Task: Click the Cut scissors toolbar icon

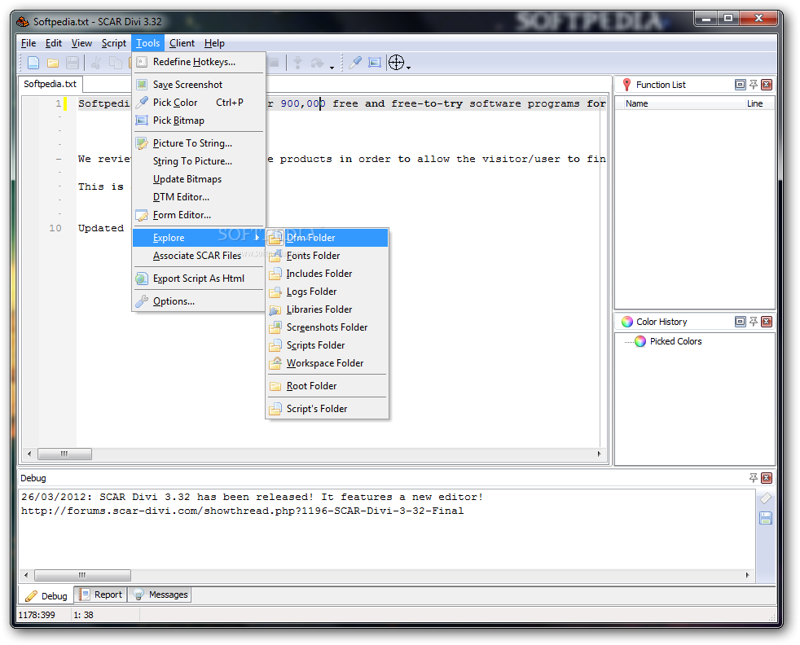Action: click(96, 63)
